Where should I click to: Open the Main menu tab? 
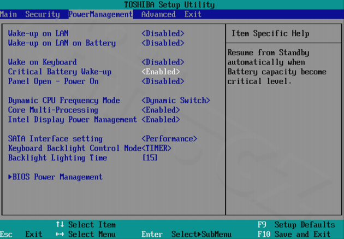click(x=8, y=14)
